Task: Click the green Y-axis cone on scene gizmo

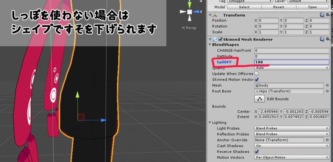Action: coord(190,5)
